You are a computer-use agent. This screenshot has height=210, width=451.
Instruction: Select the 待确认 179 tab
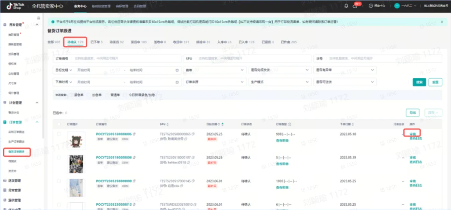75,42
